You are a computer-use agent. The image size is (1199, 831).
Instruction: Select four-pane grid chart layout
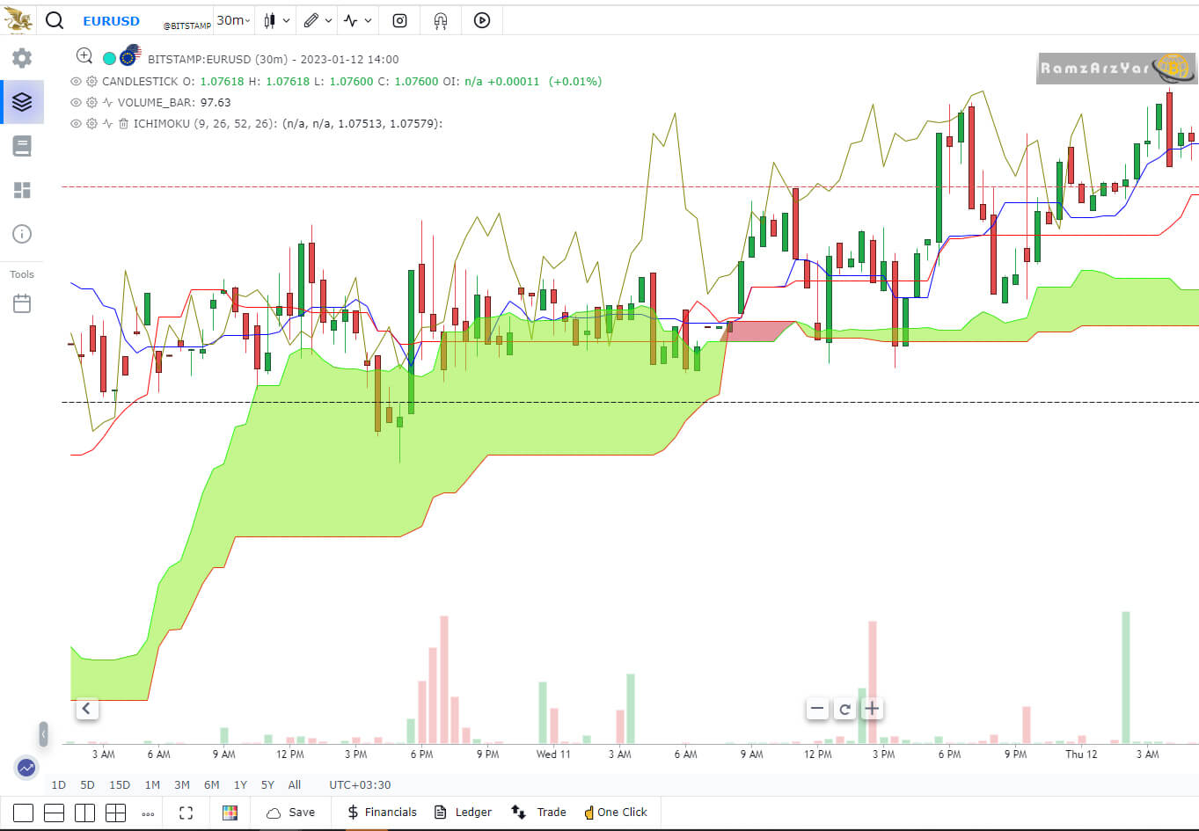click(115, 813)
